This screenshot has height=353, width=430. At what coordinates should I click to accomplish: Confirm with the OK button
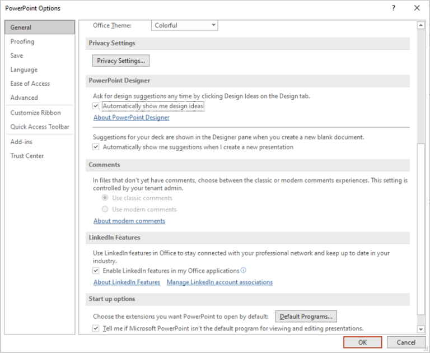point(363,342)
